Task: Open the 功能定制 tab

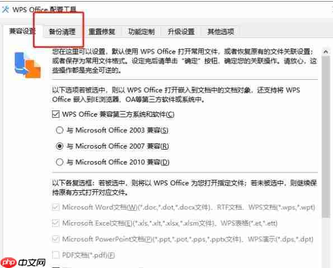Action: click(x=142, y=32)
